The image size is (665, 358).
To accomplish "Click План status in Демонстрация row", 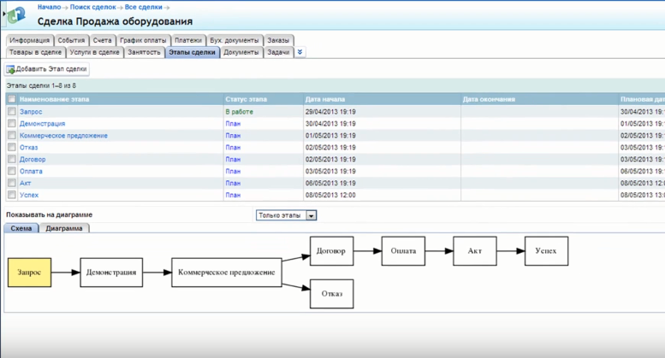I will tap(233, 124).
